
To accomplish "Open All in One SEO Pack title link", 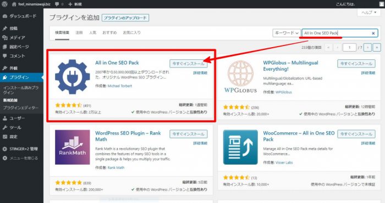I will click(117, 63).
